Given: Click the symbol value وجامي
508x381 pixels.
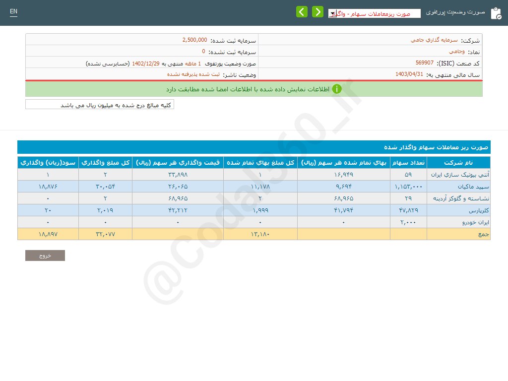Looking at the screenshot, I should pyautogui.click(x=448, y=51).
